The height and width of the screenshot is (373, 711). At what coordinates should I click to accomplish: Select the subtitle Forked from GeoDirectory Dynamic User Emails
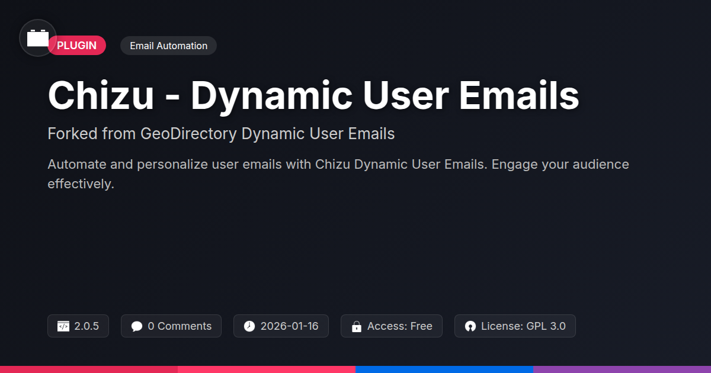click(221, 134)
